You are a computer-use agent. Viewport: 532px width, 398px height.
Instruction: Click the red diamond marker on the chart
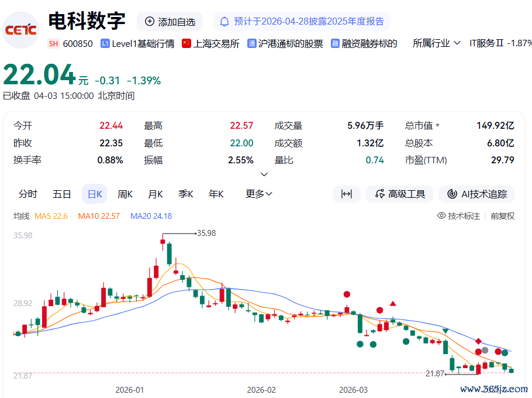(x=478, y=341)
